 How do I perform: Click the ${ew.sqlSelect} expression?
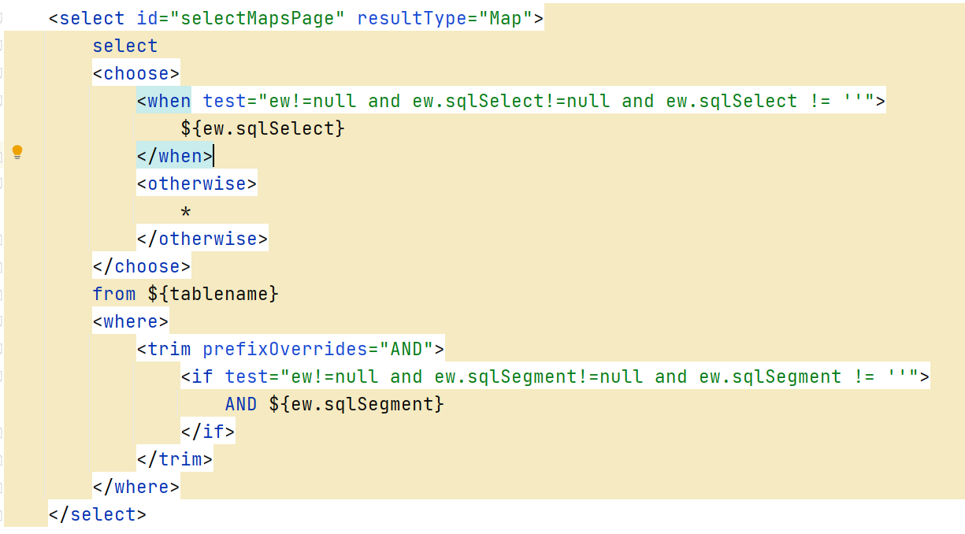point(262,128)
